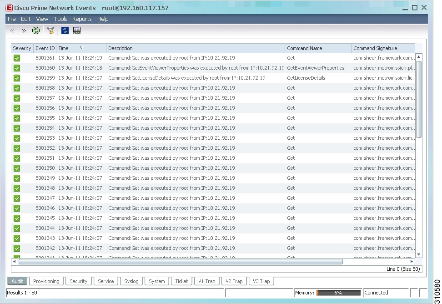Open the filter funnel icon
This screenshot has width=442, height=304.
pyautogui.click(x=50, y=30)
